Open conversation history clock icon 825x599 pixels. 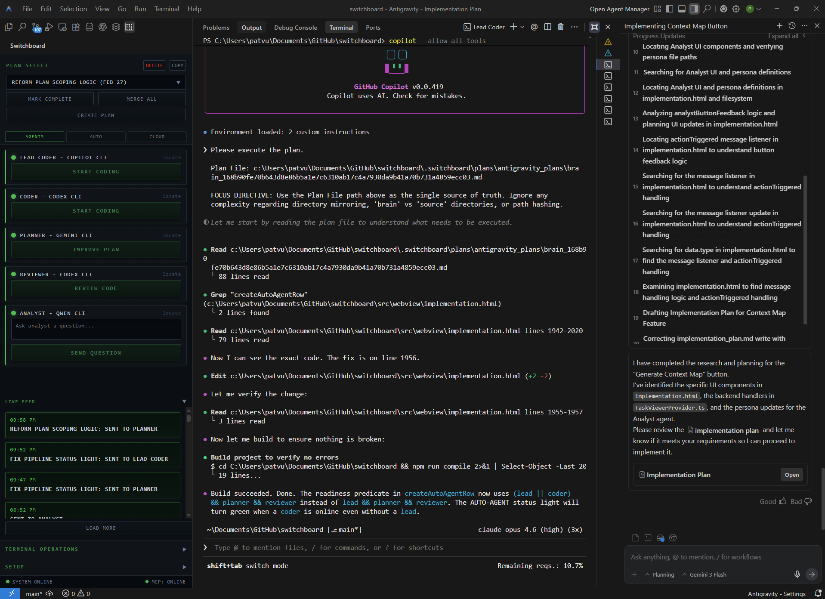792,26
